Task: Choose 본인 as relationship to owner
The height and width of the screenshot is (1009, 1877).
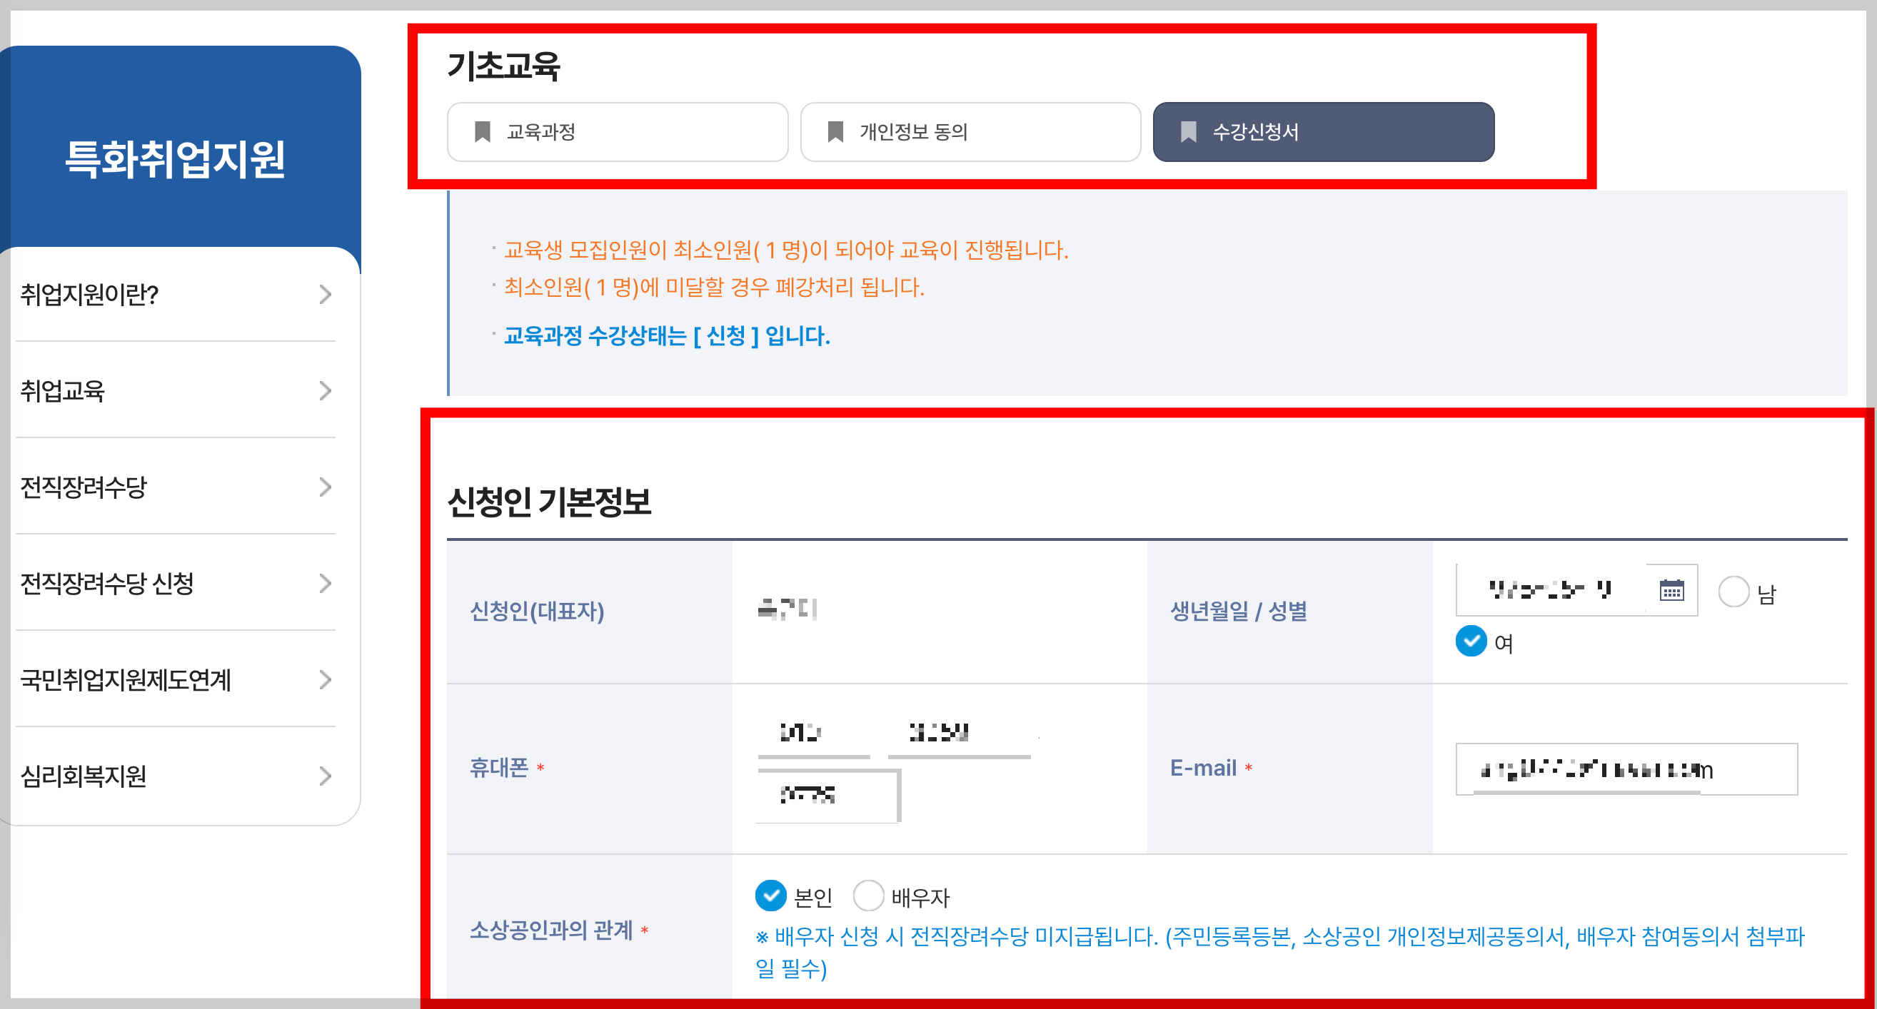Action: [x=771, y=896]
